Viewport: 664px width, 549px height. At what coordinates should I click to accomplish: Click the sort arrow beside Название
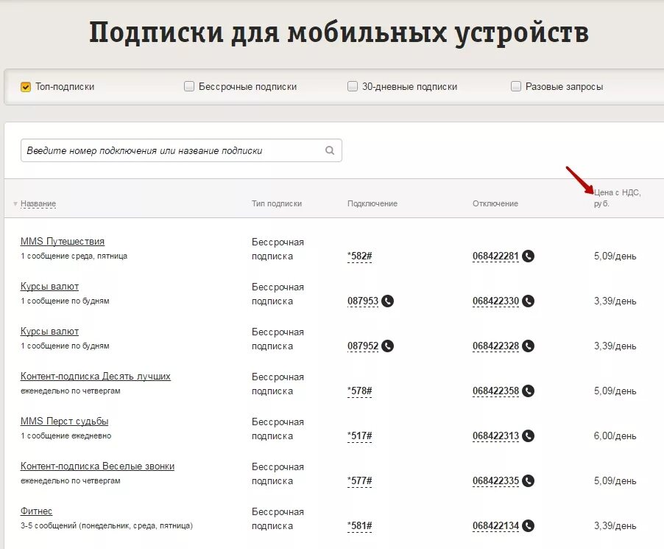tap(15, 204)
